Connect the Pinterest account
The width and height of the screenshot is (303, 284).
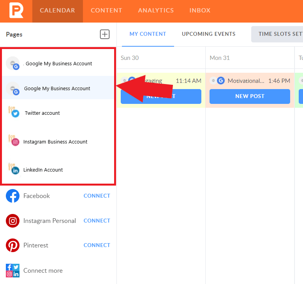(x=97, y=245)
